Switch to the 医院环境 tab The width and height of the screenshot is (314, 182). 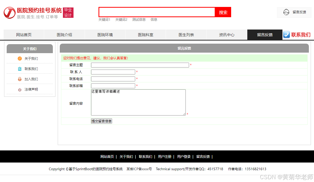(x=105, y=35)
